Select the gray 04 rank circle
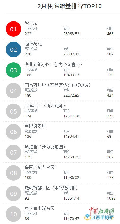Viewport: 120px width, 224px height. (x=14, y=91)
